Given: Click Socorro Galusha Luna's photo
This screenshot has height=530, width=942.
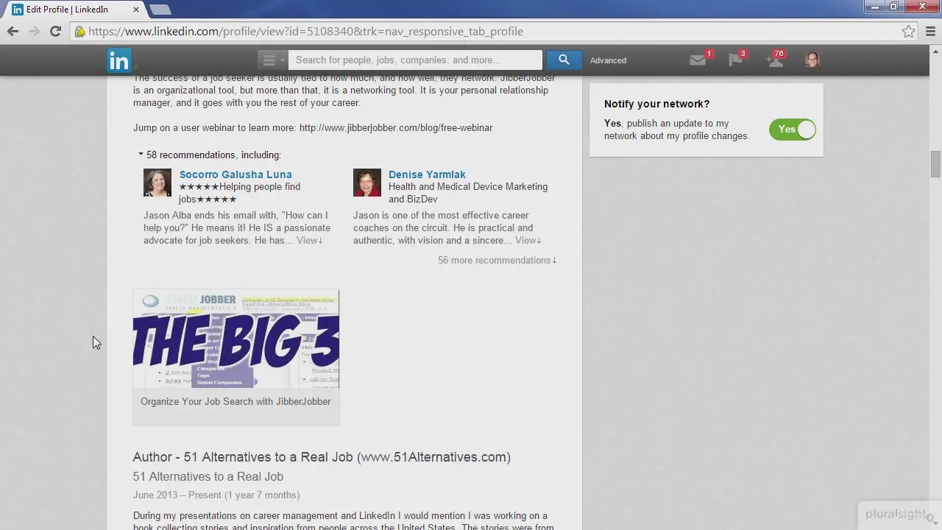Looking at the screenshot, I should click(x=157, y=183).
